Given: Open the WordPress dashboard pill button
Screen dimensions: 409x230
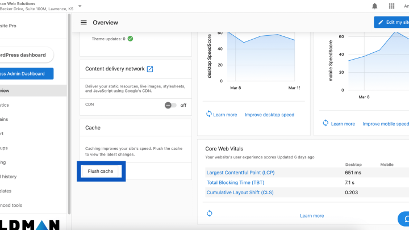Looking at the screenshot, I should [26, 55].
